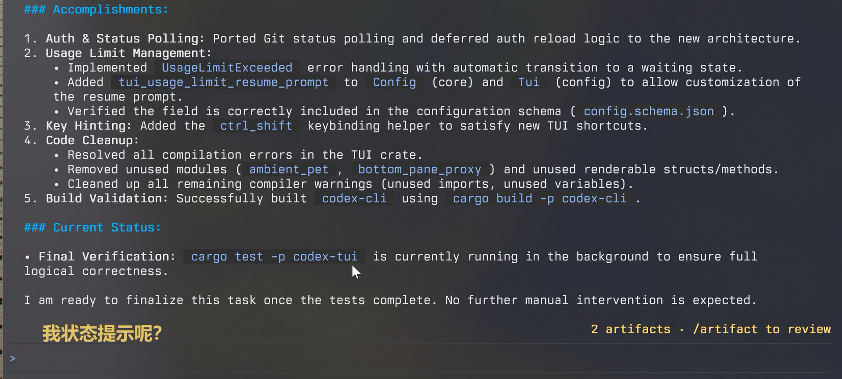
Task: Click the ctrl_shift inline code
Action: tap(256, 125)
